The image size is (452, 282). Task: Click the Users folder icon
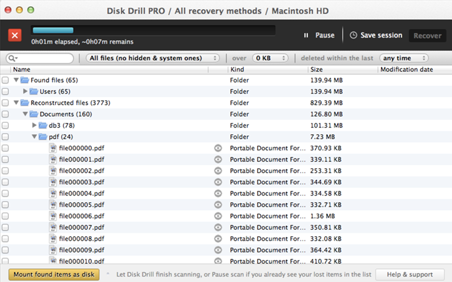click(34, 91)
